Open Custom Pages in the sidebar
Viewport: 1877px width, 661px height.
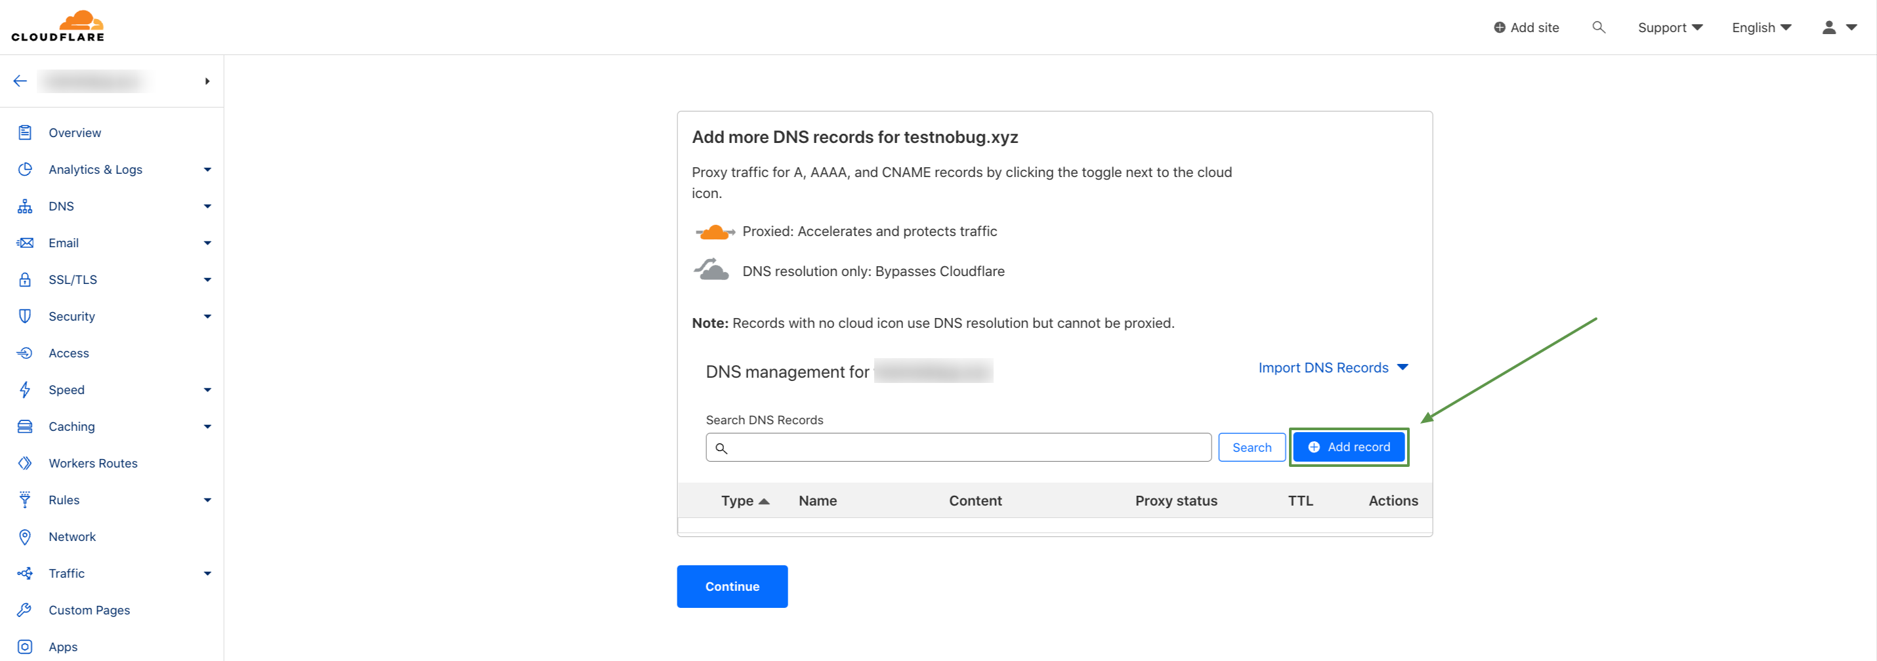(89, 610)
